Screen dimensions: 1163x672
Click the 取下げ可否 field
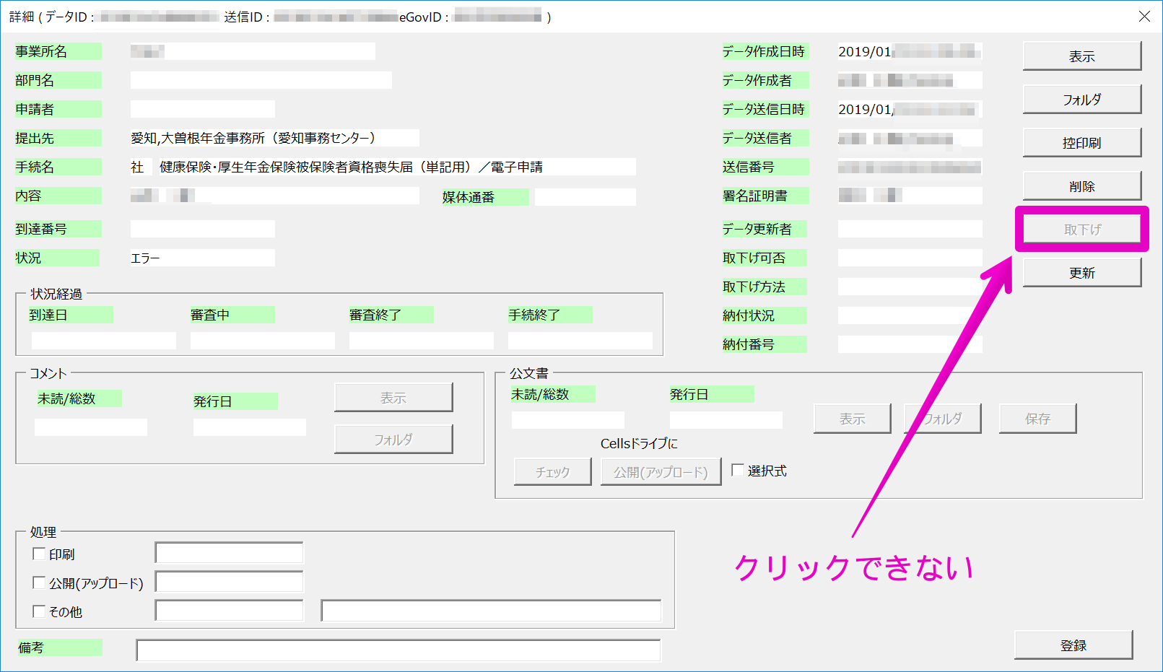point(910,258)
